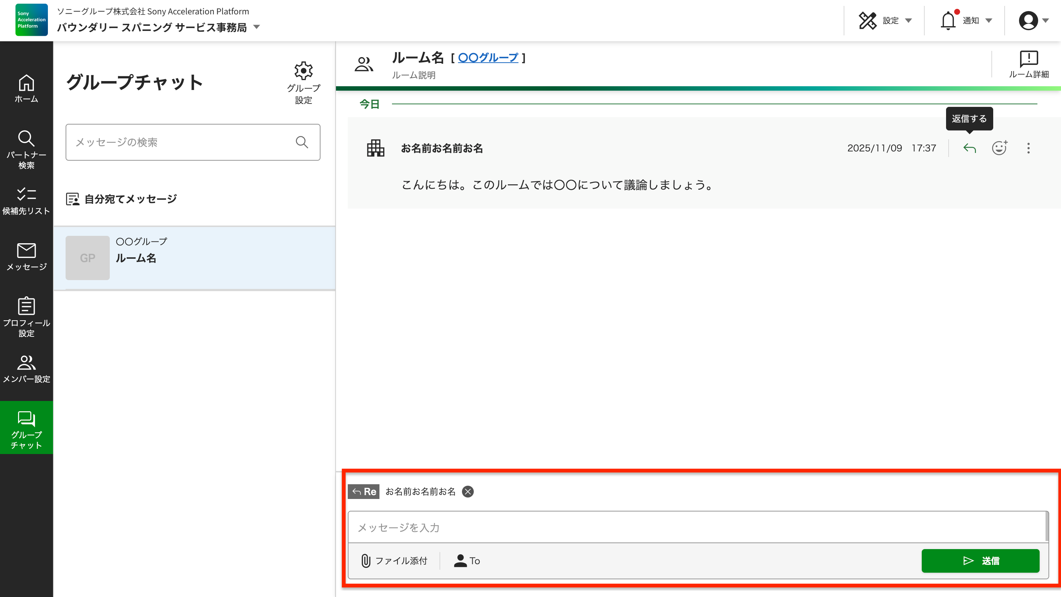Expand the organization name dropdown arrow

[257, 27]
